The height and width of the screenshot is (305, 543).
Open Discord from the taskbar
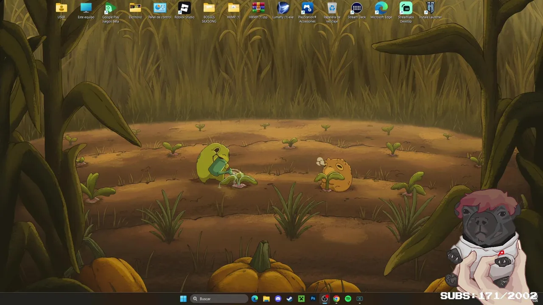(x=278, y=299)
